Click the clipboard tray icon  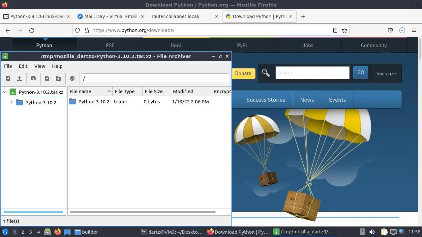pos(384,232)
